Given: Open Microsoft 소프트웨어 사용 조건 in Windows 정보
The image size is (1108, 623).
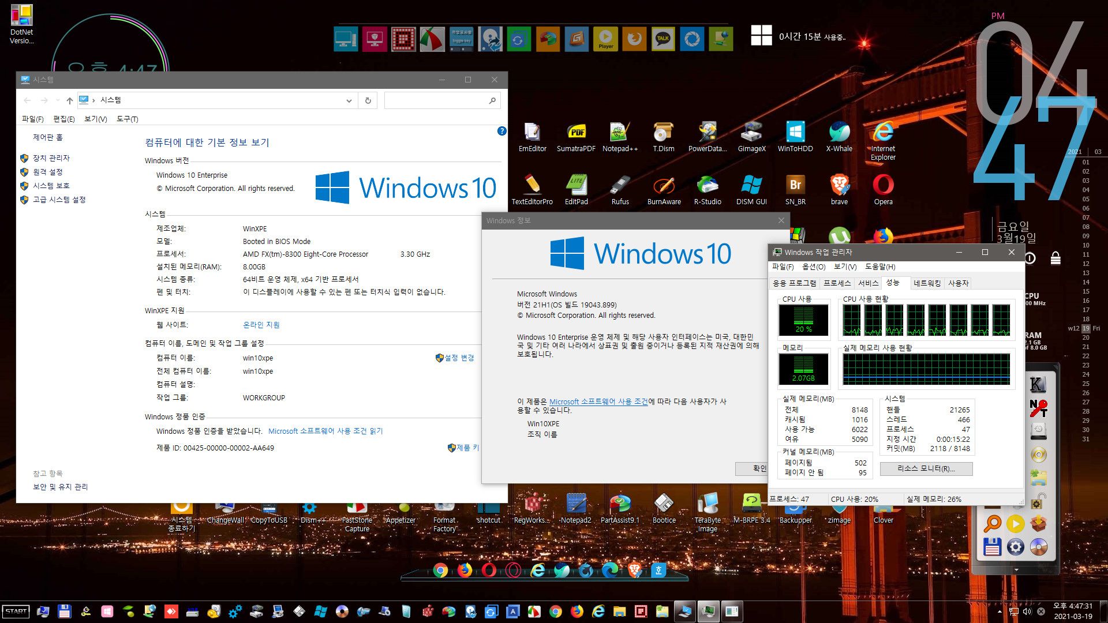Looking at the screenshot, I should 598,401.
